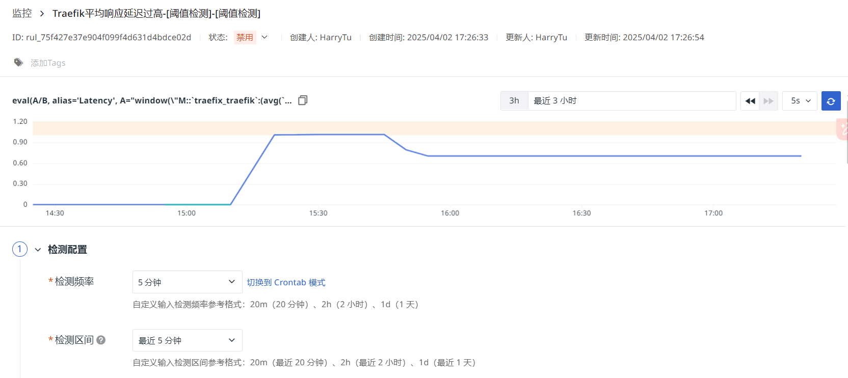Viewport: 848px width, 378px height.
Task: Open the 检测频率 5 分钟 dropdown
Action: 188,282
